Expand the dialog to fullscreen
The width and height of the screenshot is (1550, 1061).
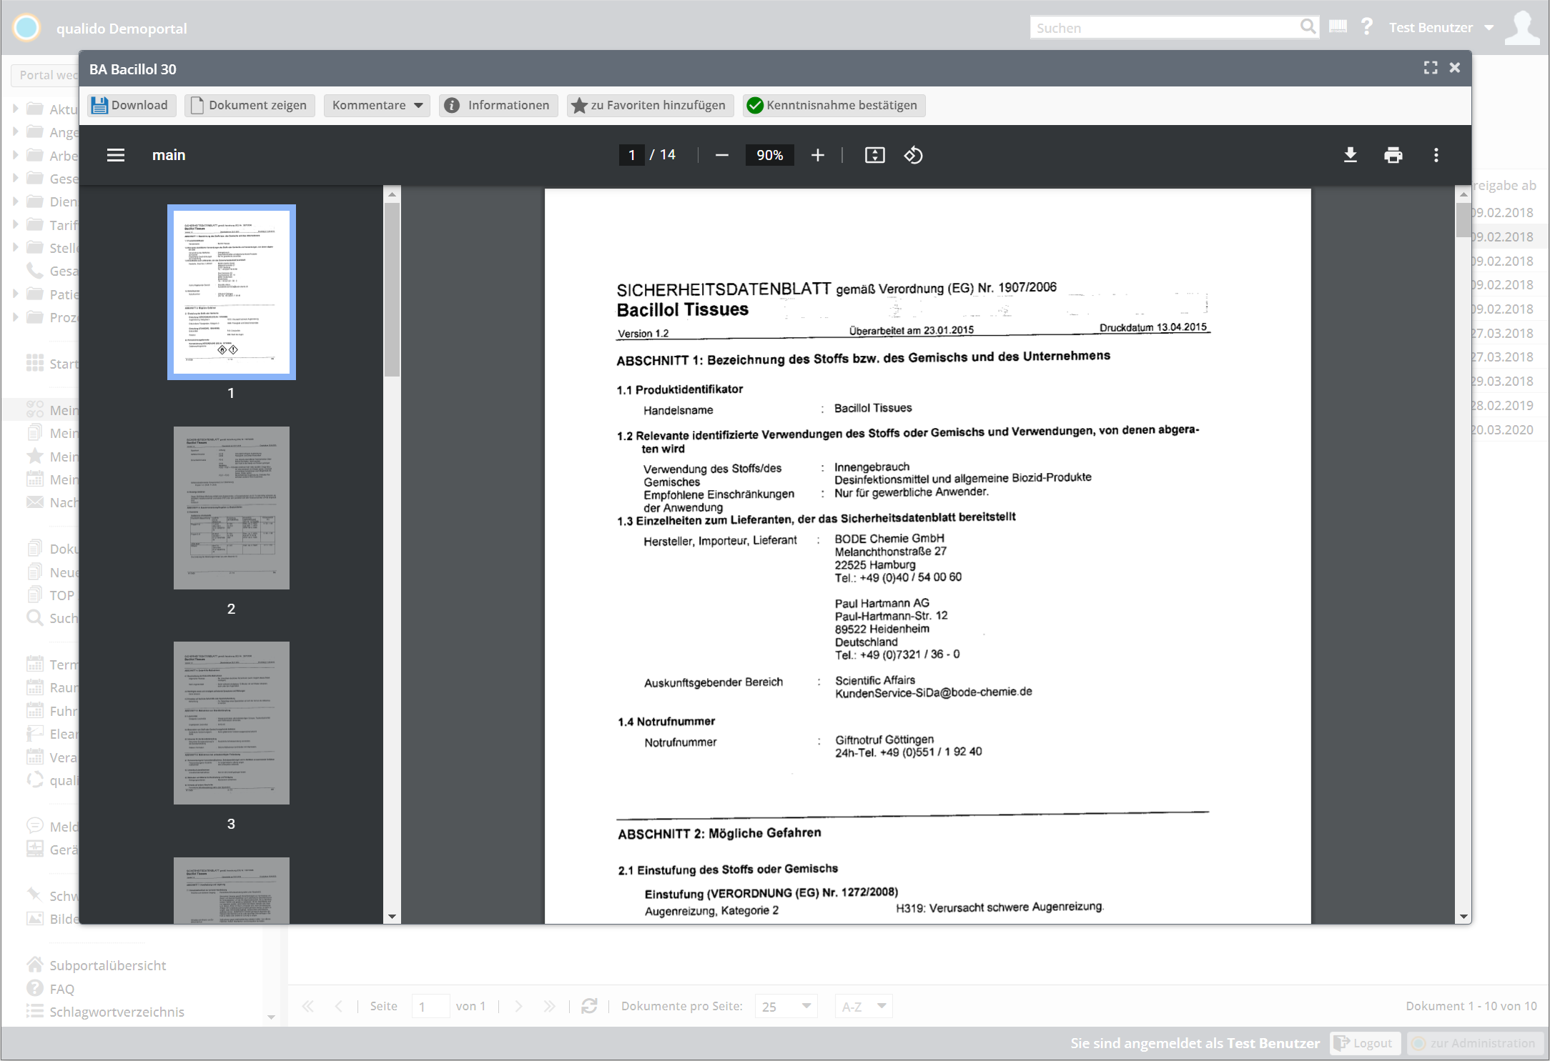[1431, 68]
